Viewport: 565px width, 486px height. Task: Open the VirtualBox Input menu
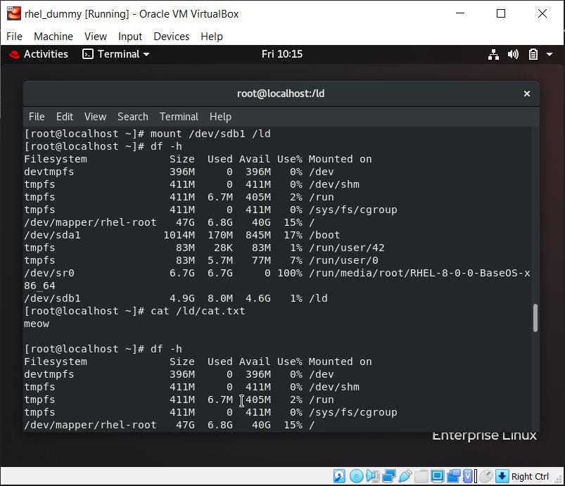pos(130,37)
